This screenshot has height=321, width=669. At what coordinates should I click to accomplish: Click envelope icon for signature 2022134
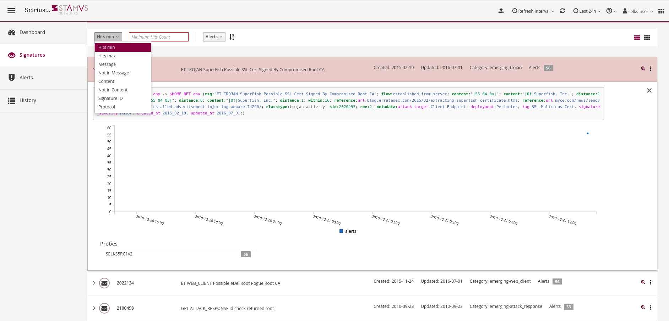[x=104, y=283]
